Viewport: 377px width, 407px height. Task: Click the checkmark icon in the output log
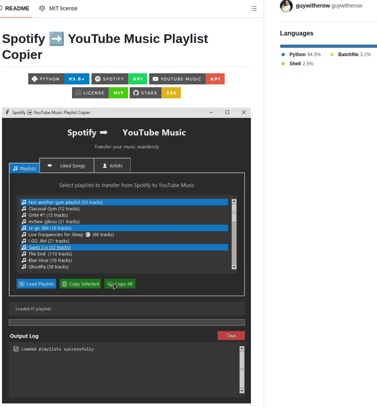[x=16, y=349]
